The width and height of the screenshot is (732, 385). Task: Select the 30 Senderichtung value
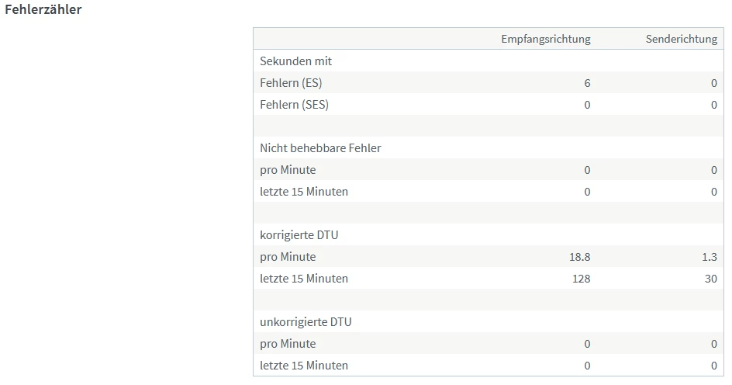(x=711, y=279)
